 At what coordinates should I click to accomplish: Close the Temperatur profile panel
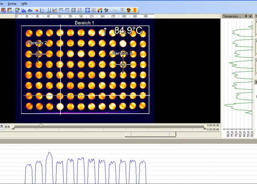251,16
